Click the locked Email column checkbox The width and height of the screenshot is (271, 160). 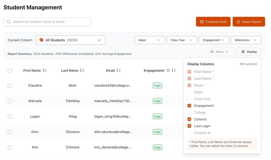click(189, 85)
